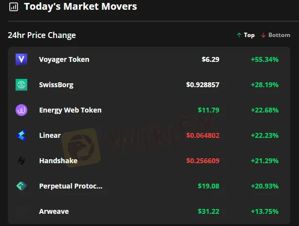Click the Arweave price $31.22
The width and height of the screenshot is (299, 226).
(x=208, y=211)
